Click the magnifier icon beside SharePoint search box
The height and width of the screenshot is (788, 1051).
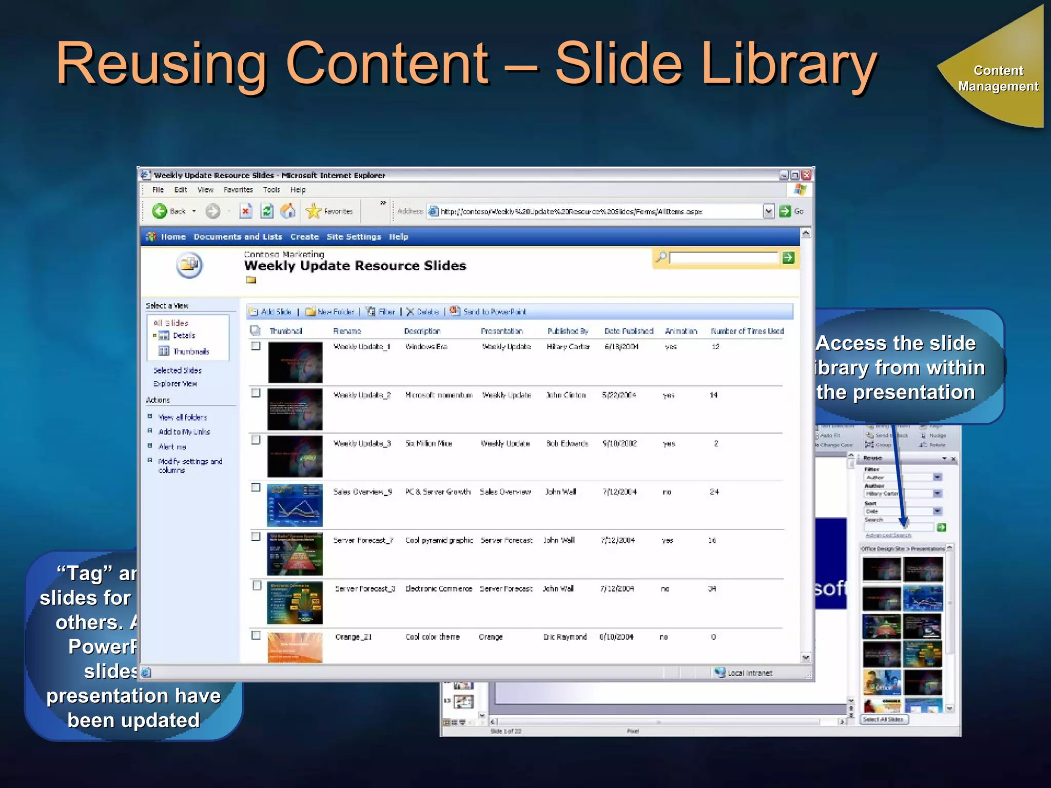point(661,257)
